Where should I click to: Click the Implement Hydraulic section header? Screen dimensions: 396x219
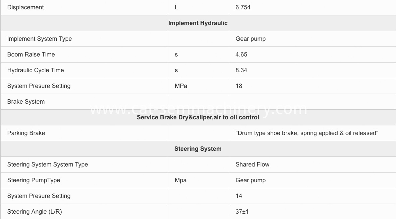[198, 23]
